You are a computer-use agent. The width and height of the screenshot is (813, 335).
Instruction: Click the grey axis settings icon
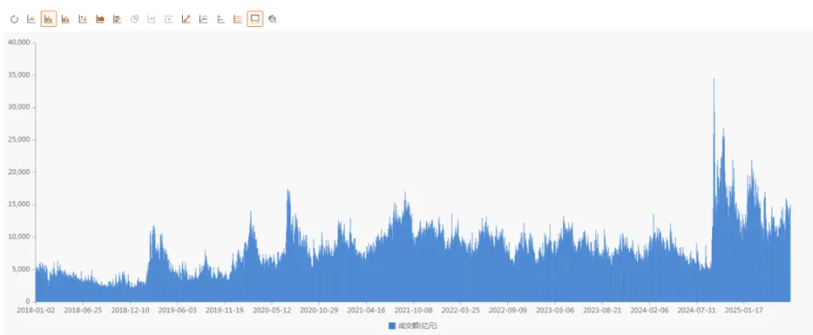pos(221,19)
